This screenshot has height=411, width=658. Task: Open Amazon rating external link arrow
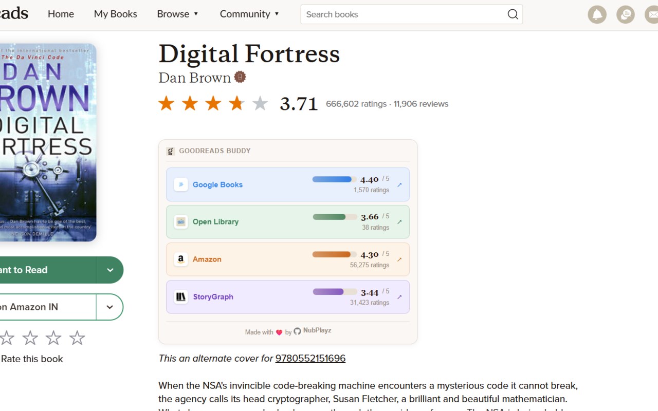coord(399,260)
